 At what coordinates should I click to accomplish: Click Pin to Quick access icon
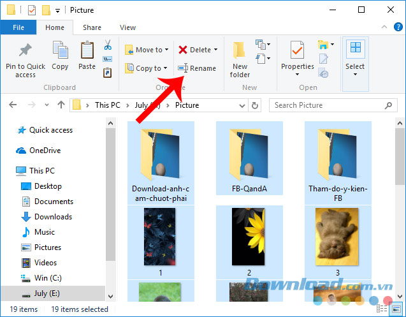(25, 50)
